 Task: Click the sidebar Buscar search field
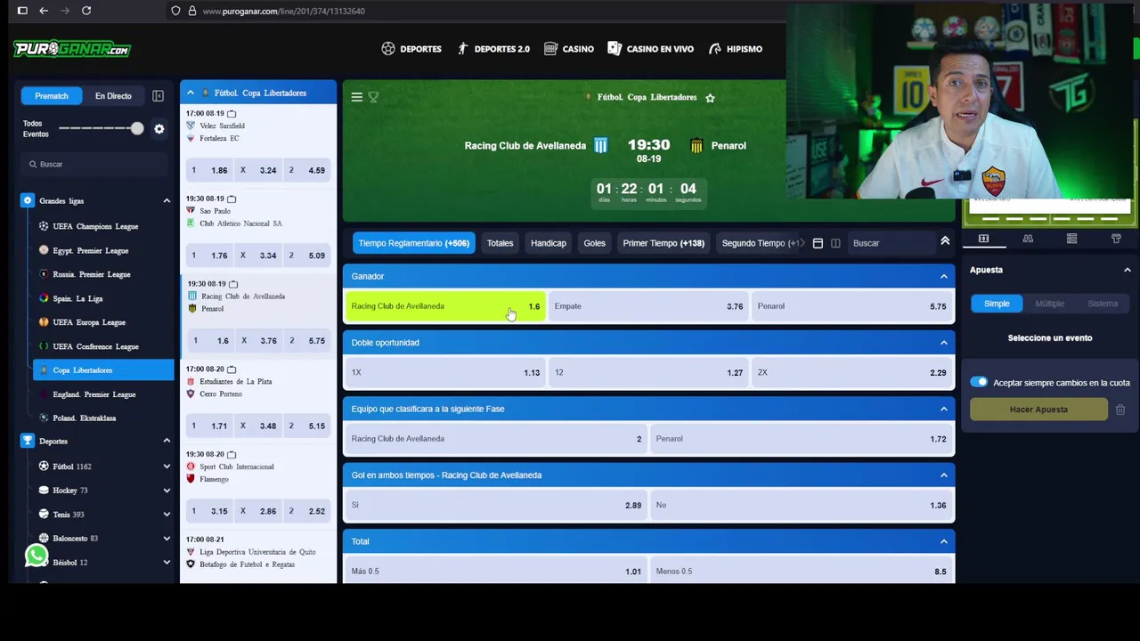(94, 164)
